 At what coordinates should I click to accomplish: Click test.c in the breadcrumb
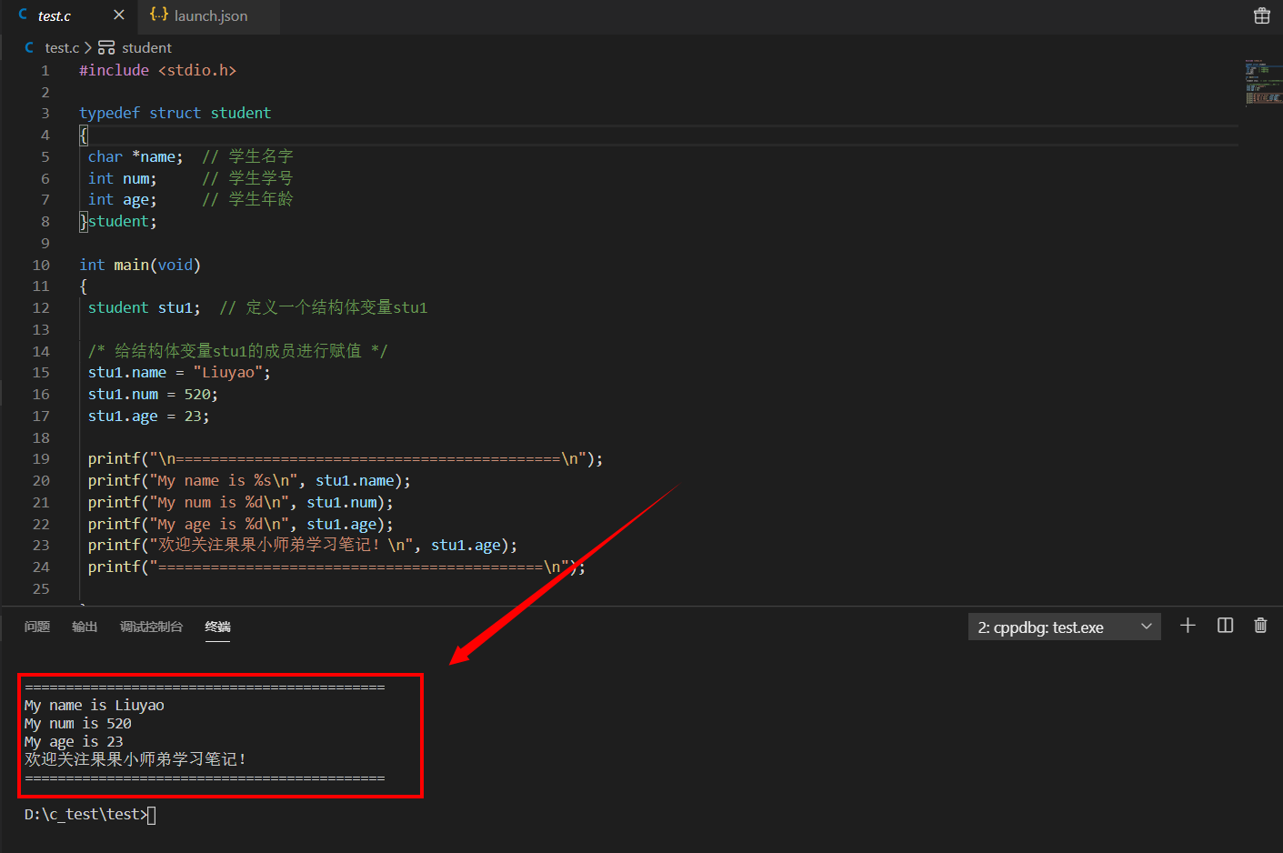point(62,47)
